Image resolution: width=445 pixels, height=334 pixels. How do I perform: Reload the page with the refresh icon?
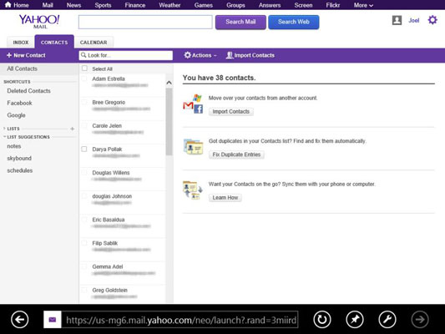coord(322,320)
